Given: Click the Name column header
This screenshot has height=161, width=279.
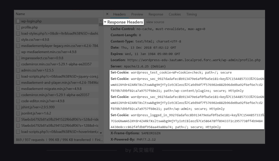Looking at the screenshot, I should pos(20,14).
